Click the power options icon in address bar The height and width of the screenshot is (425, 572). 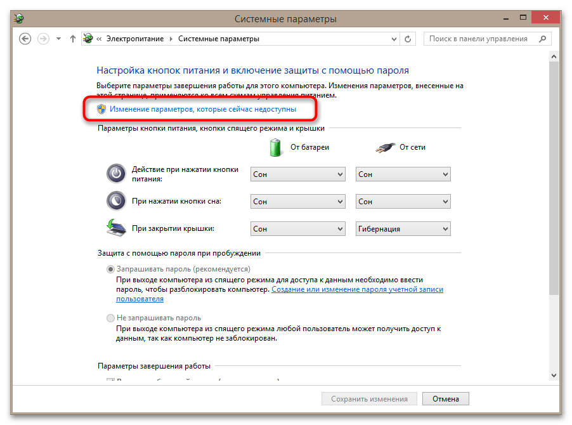[88, 38]
